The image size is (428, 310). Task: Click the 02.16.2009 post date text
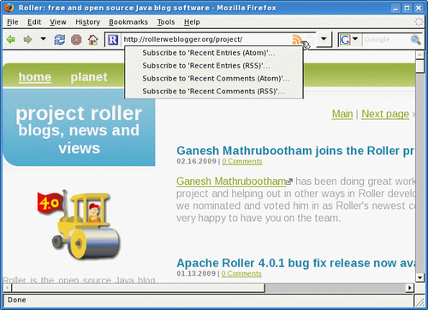[196, 161]
